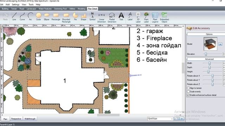Adjust the Rotate about X slider
The image size is (225, 126).
click(x=212, y=76)
